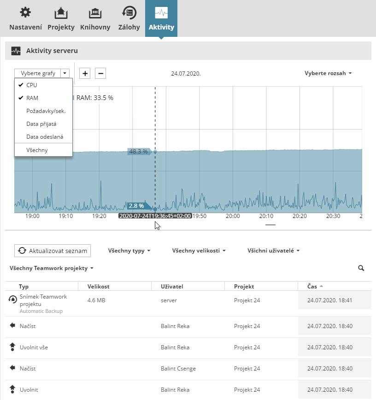Image resolution: width=376 pixels, height=400 pixels.
Task: Open the Zálohy backup icon
Action: [x=129, y=12]
